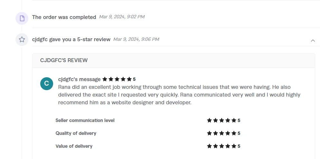Click the fifth star of Value of delivery
The image size is (320, 159).
[234, 146]
